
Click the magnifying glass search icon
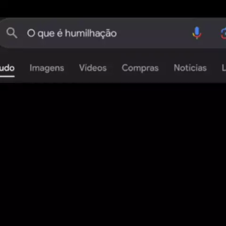click(12, 33)
